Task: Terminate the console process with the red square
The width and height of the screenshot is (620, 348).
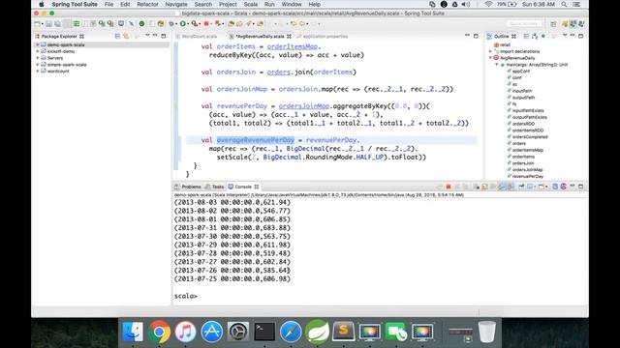Action: tap(449, 187)
